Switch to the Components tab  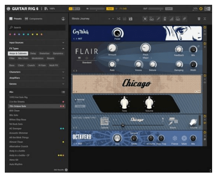[x=34, y=19]
